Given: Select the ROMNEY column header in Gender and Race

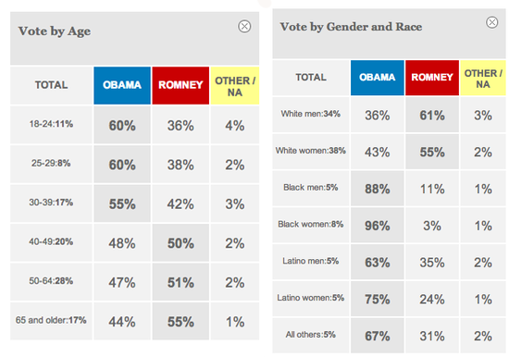Looking at the screenshot, I should [432, 78].
